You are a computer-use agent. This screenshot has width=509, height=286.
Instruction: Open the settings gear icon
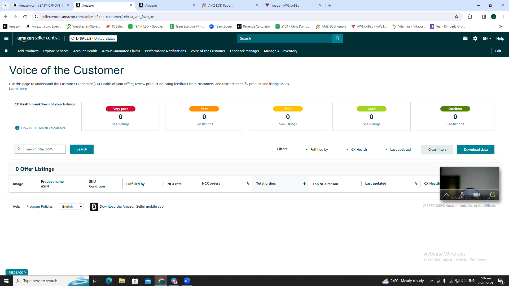[475, 38]
